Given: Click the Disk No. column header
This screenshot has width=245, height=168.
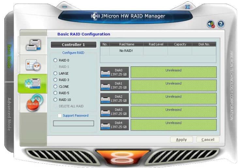Looking at the screenshot, I should click(204, 44).
